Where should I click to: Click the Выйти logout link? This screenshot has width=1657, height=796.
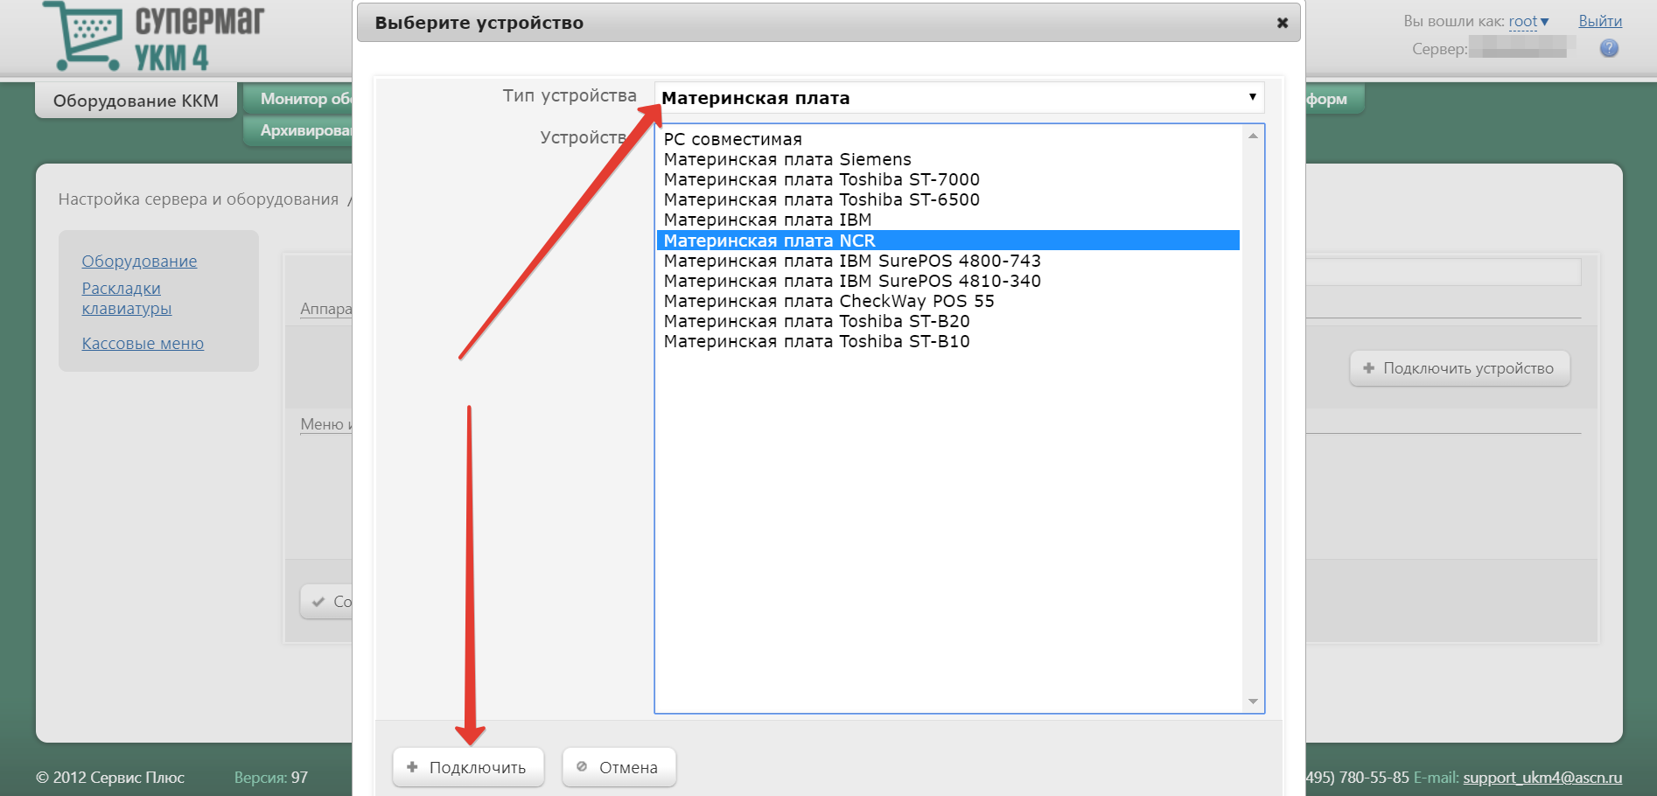click(1600, 21)
